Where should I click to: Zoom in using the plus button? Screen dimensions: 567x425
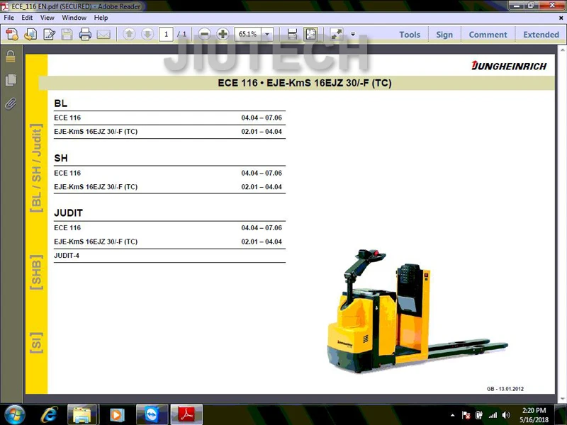click(x=223, y=34)
